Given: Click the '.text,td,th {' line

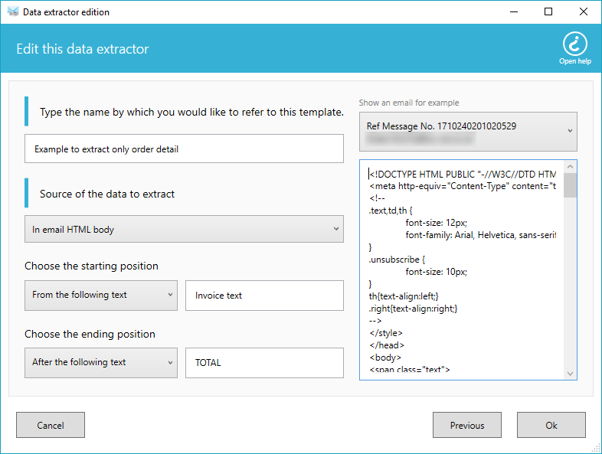Looking at the screenshot, I should pos(391,211).
